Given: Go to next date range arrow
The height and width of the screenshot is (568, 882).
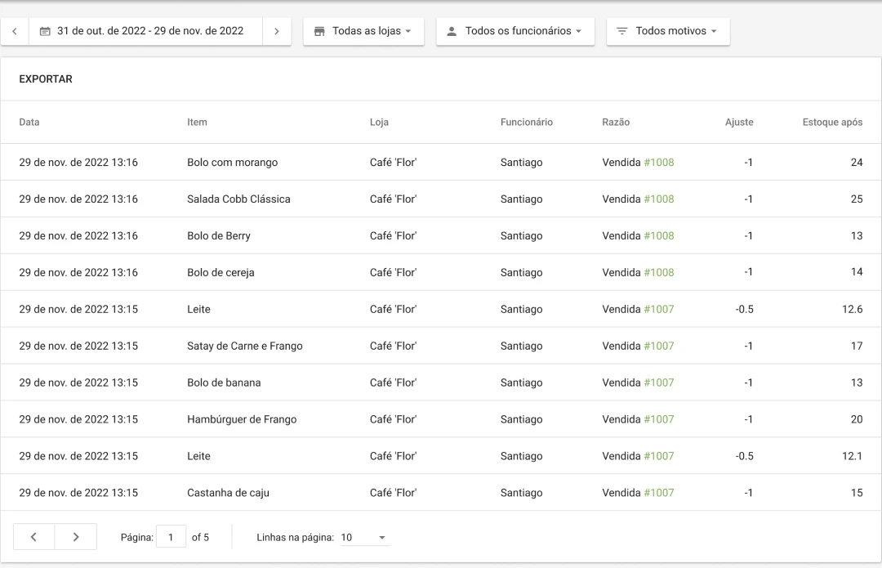Looking at the screenshot, I should click(x=277, y=32).
